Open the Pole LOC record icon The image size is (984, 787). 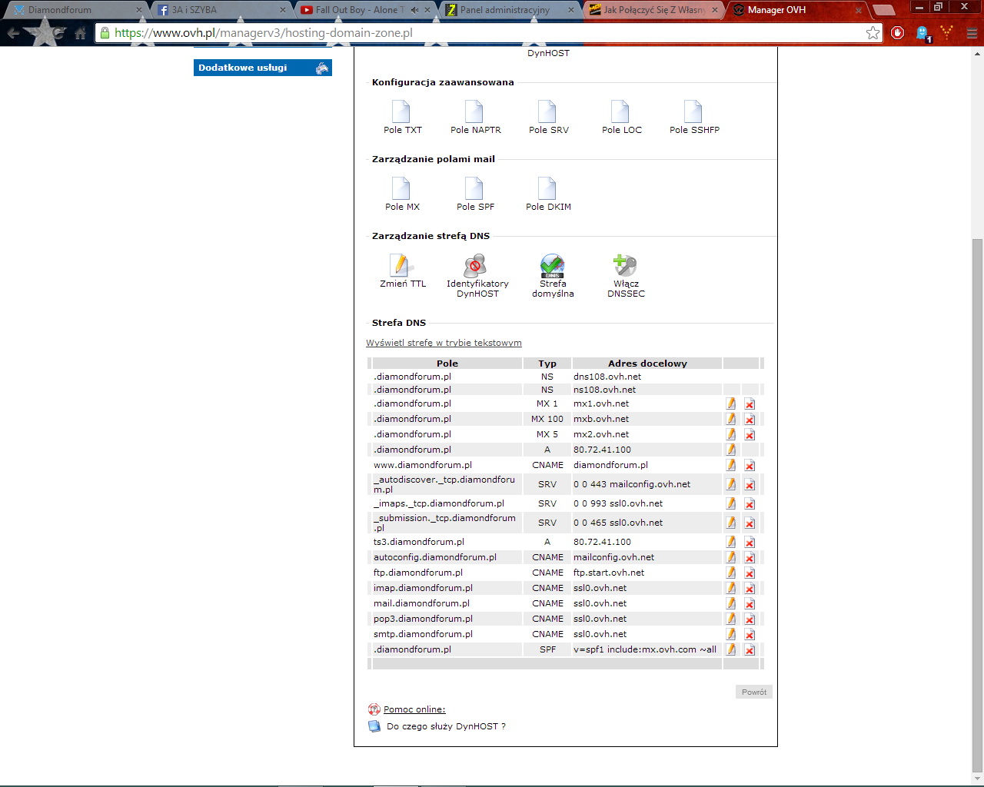tap(620, 112)
